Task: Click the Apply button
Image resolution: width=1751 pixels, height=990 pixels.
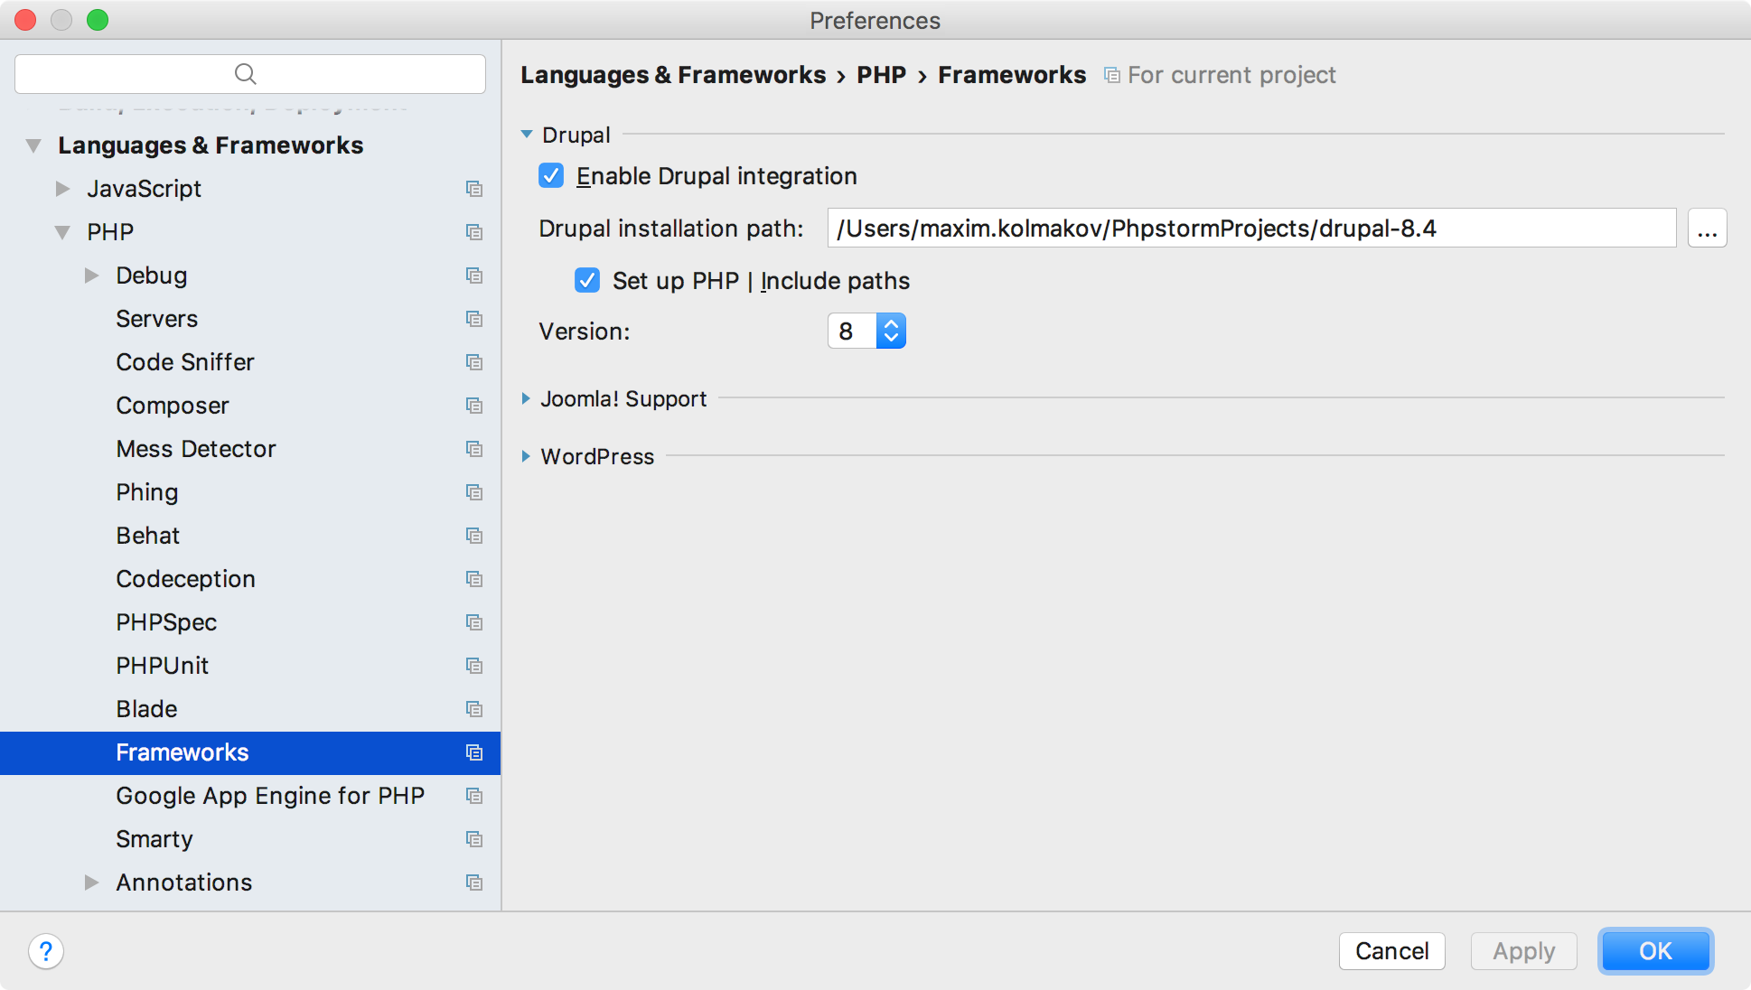Action: tap(1523, 951)
